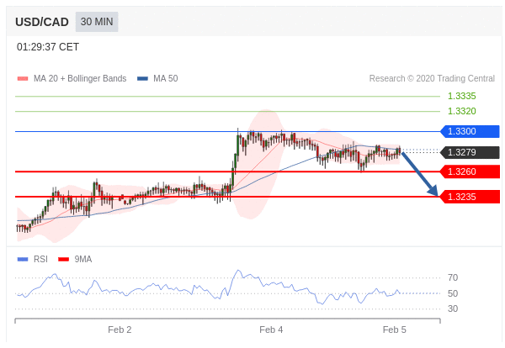Screen dimensions: 505x348
Task: Click the MA 50 blue legend swatch
Action: [x=142, y=78]
